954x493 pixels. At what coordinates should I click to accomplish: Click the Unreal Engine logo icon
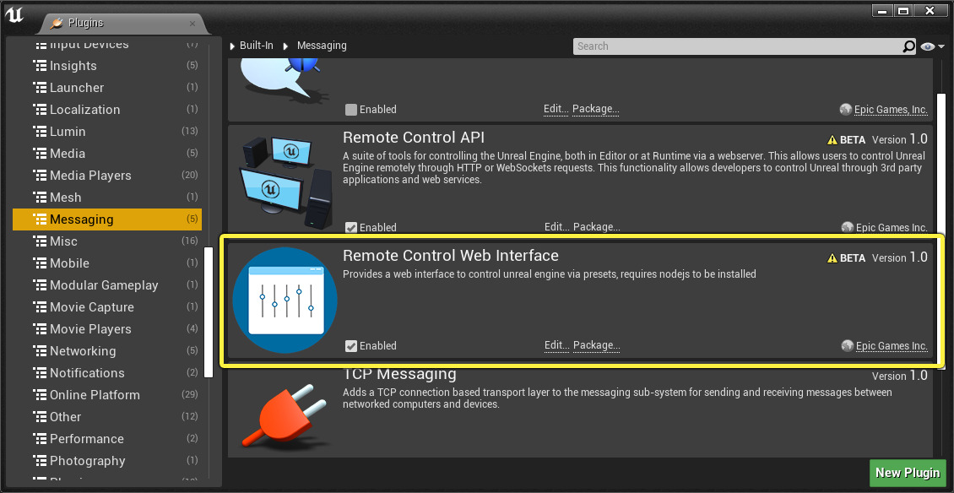(14, 14)
